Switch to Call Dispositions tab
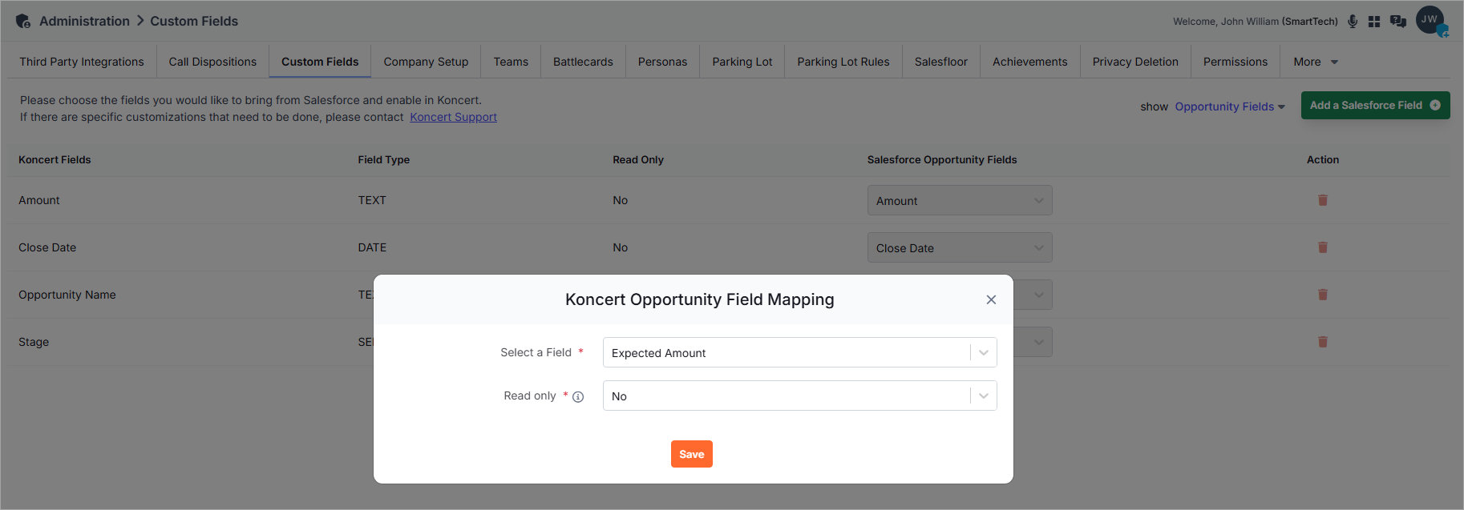This screenshot has width=1464, height=510. coord(212,62)
